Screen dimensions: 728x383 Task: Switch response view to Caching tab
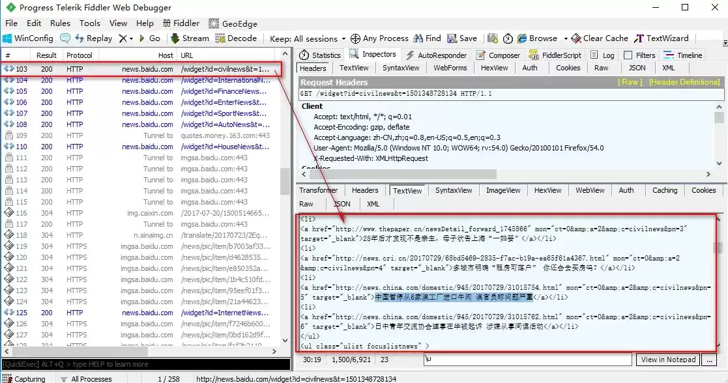tap(664, 190)
